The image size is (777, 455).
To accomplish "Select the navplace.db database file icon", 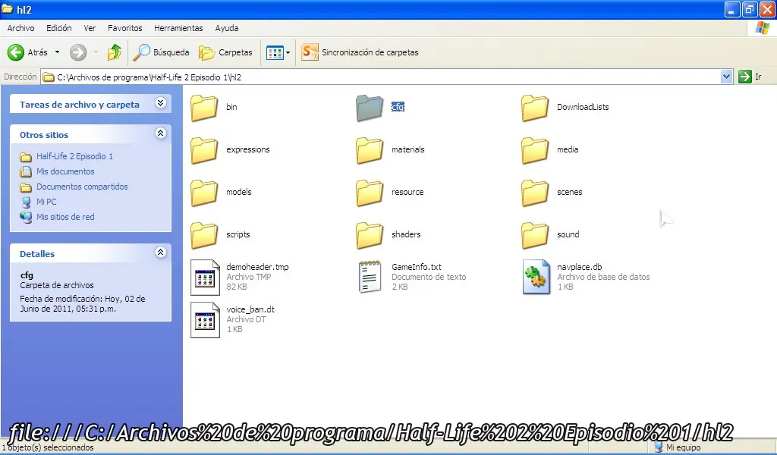I will click(x=536, y=277).
